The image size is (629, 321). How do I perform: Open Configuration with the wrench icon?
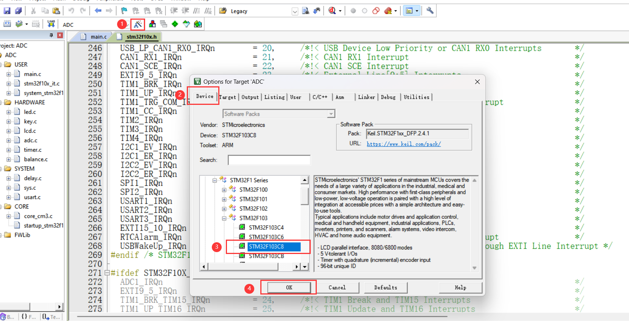click(430, 11)
